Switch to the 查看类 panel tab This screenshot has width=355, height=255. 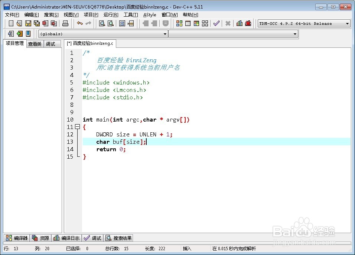click(35, 44)
